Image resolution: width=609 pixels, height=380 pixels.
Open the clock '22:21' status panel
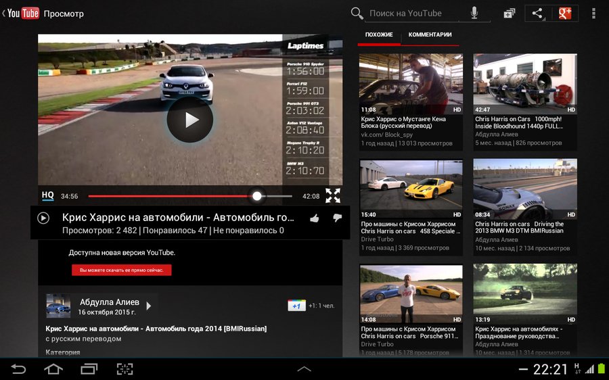click(550, 369)
